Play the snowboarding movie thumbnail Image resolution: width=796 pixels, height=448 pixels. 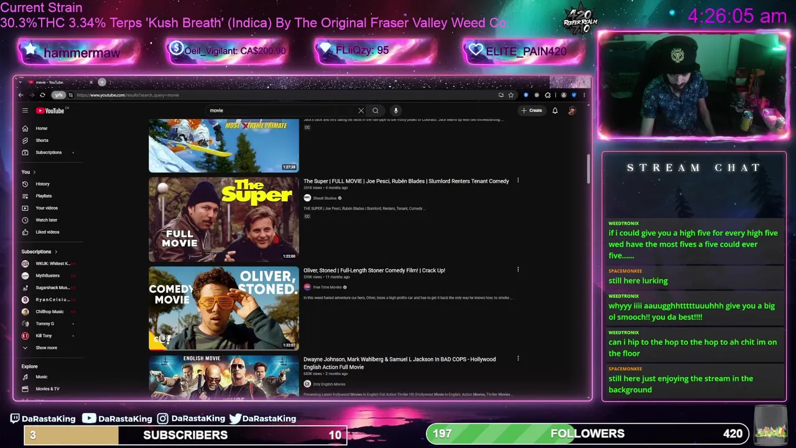click(x=224, y=146)
